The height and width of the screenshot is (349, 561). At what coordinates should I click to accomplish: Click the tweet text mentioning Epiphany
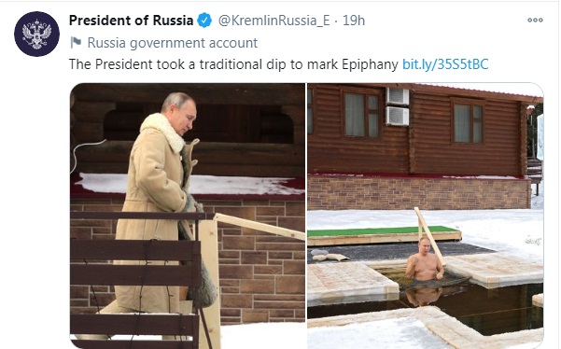point(233,64)
